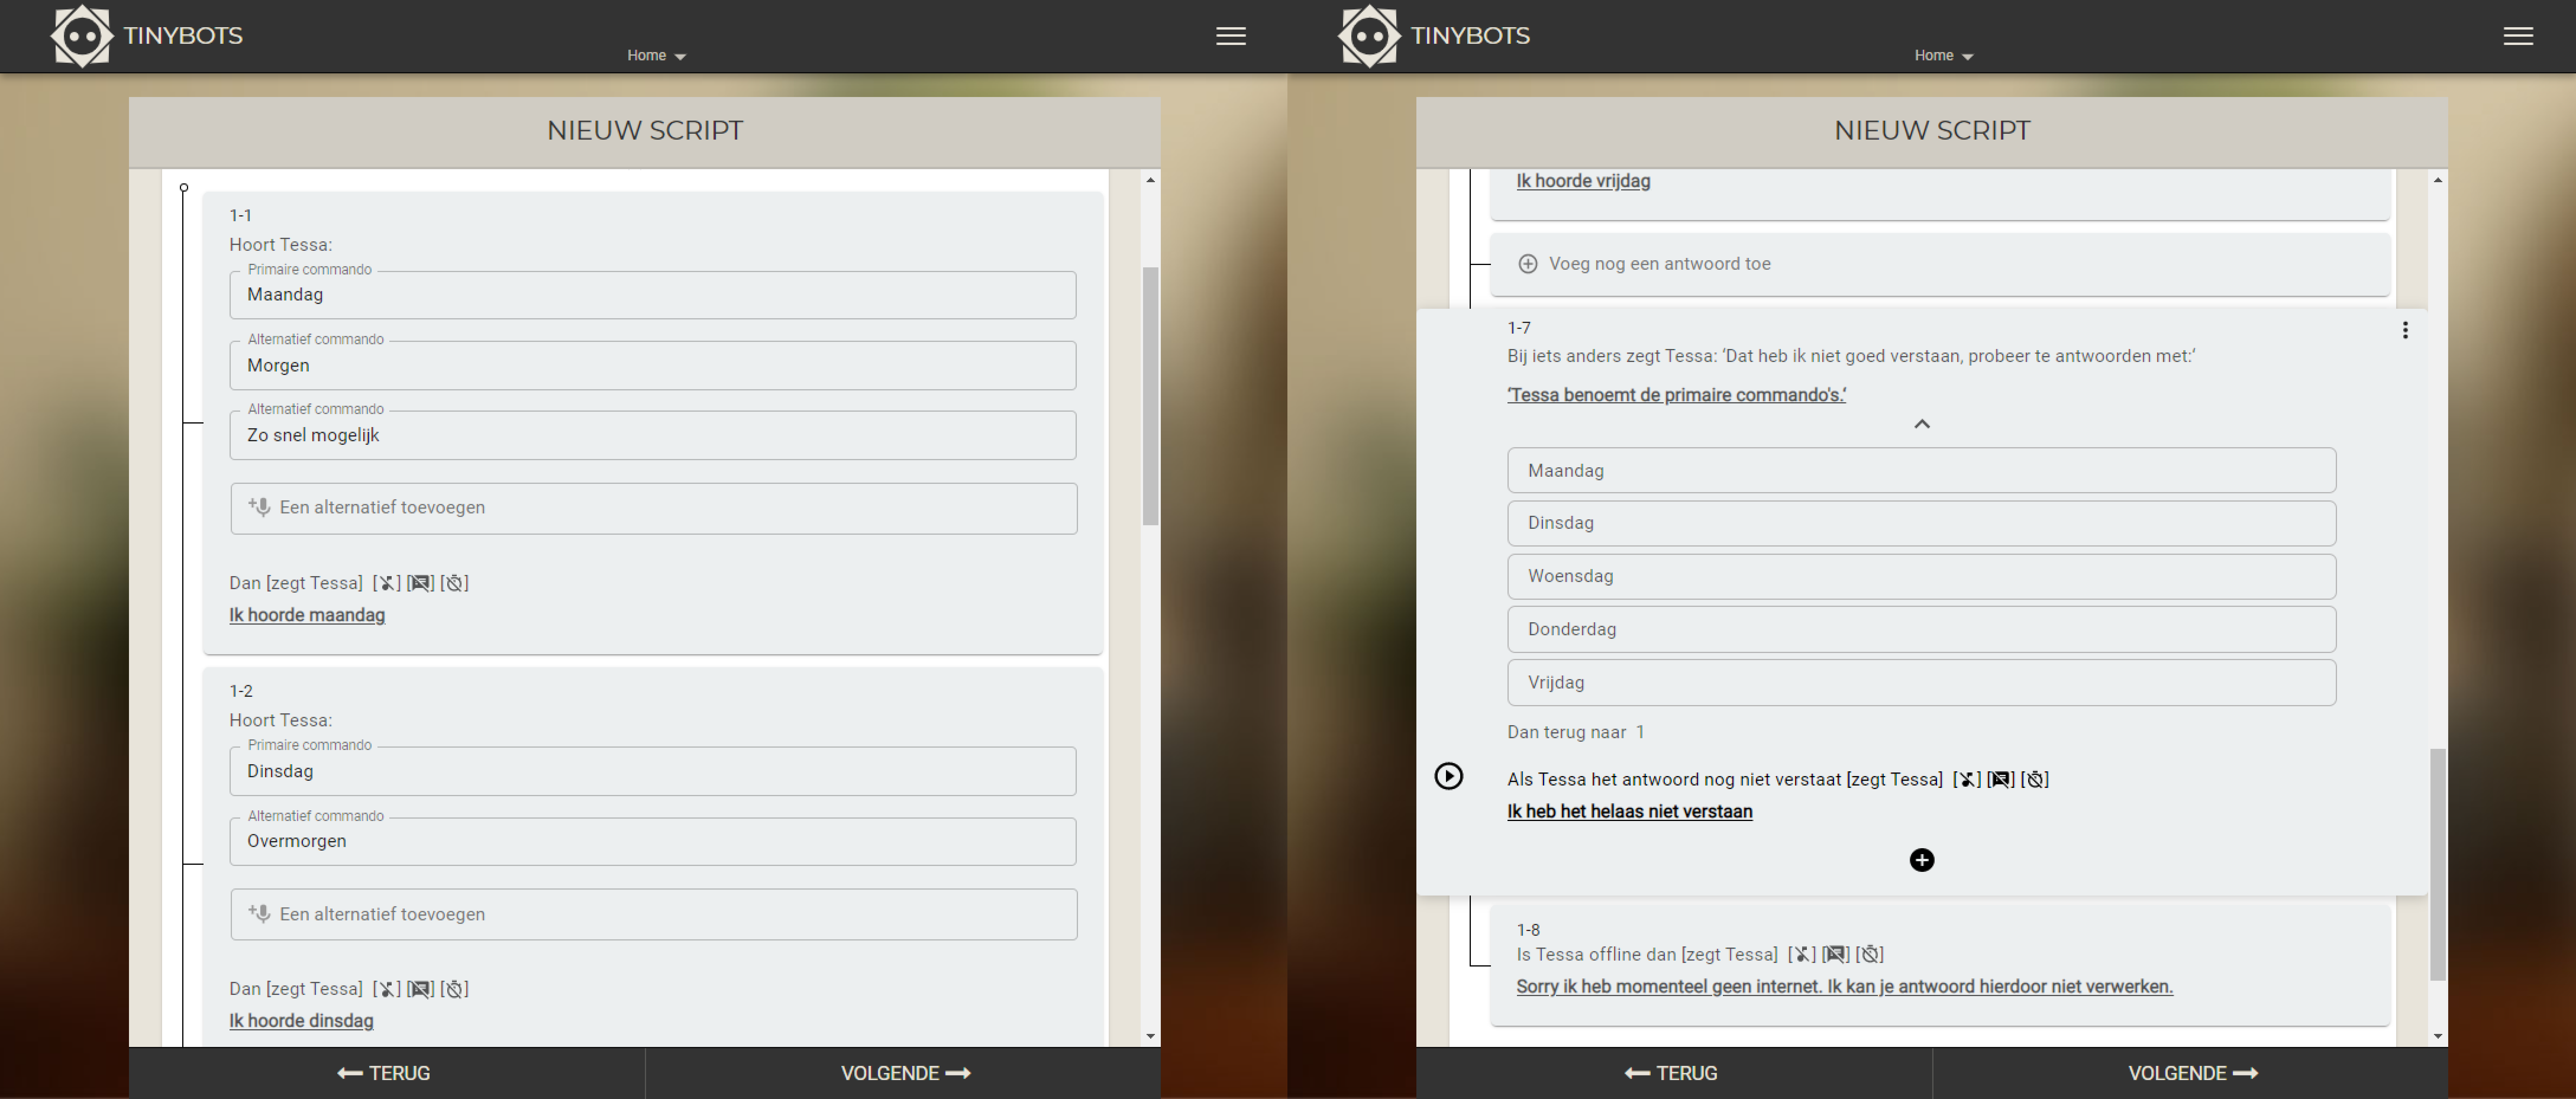This screenshot has height=1099, width=2576.
Task: Click 'Een alternatief toevoegen' in step 1-2
Action: tap(653, 914)
